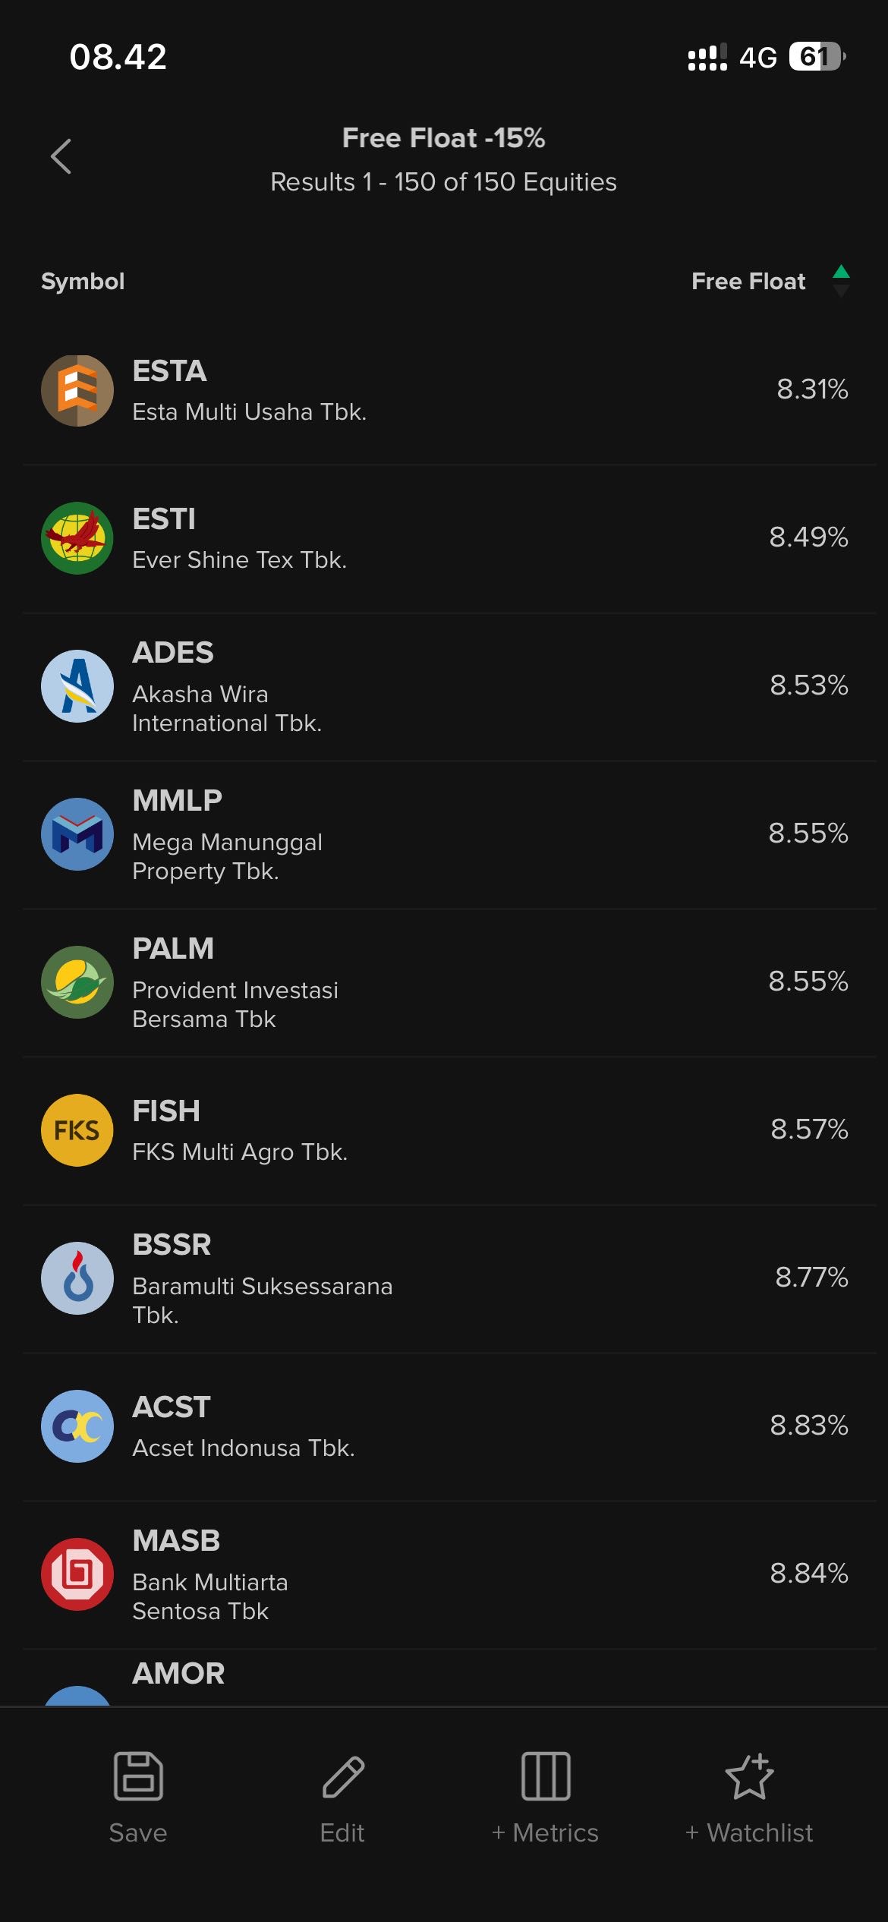Viewport: 888px width, 1922px height.
Task: Tap the + Metrics label
Action: tap(546, 1833)
